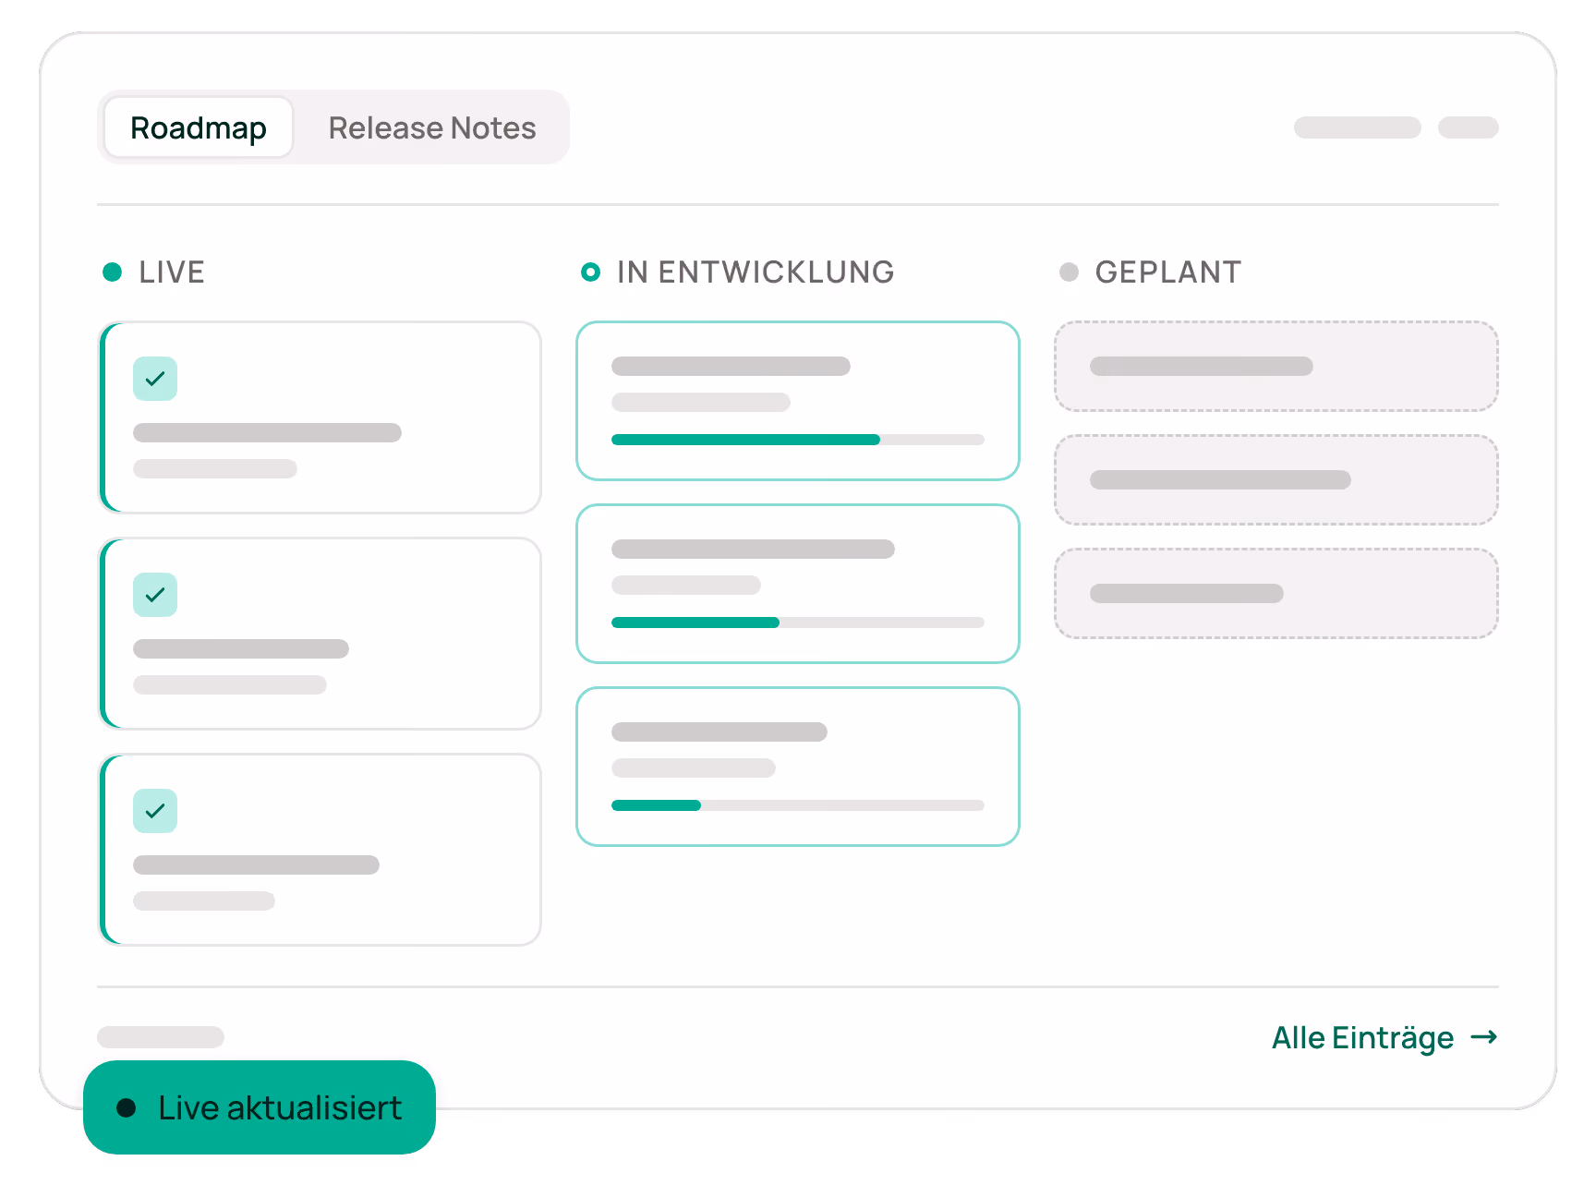Select the IN ENTWICKLUNG column heading
The image size is (1596, 1197).
(756, 272)
